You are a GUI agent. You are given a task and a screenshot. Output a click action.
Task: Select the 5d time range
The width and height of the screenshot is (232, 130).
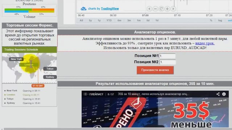tap(148, 21)
